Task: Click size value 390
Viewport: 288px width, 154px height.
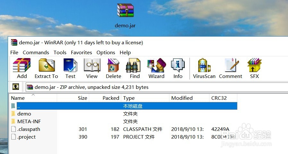Action: [x=83, y=137]
